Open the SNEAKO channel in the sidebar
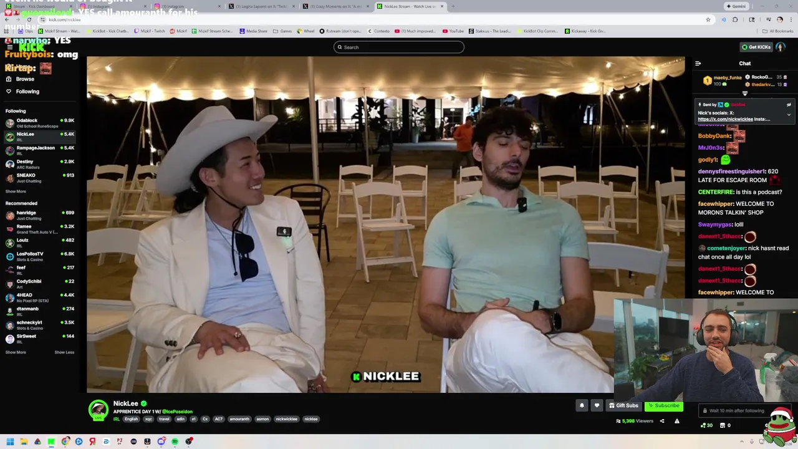This screenshot has height=449, width=798. tap(40, 178)
